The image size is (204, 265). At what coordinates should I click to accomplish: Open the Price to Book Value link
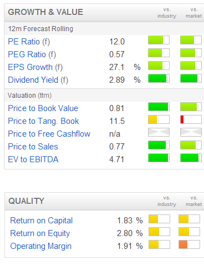(x=43, y=108)
